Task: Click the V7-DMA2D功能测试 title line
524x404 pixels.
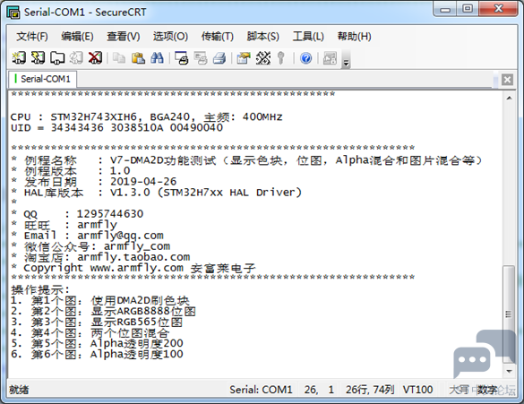Action: click(246, 160)
